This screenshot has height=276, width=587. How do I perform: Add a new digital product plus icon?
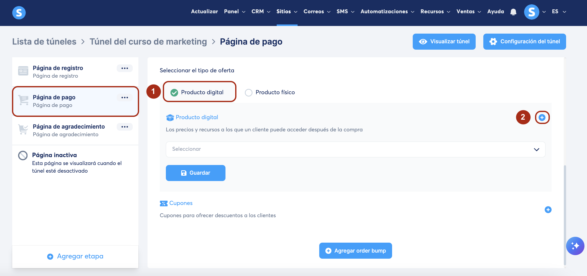tap(542, 117)
